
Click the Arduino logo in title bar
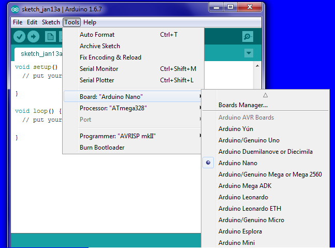coord(15,9)
